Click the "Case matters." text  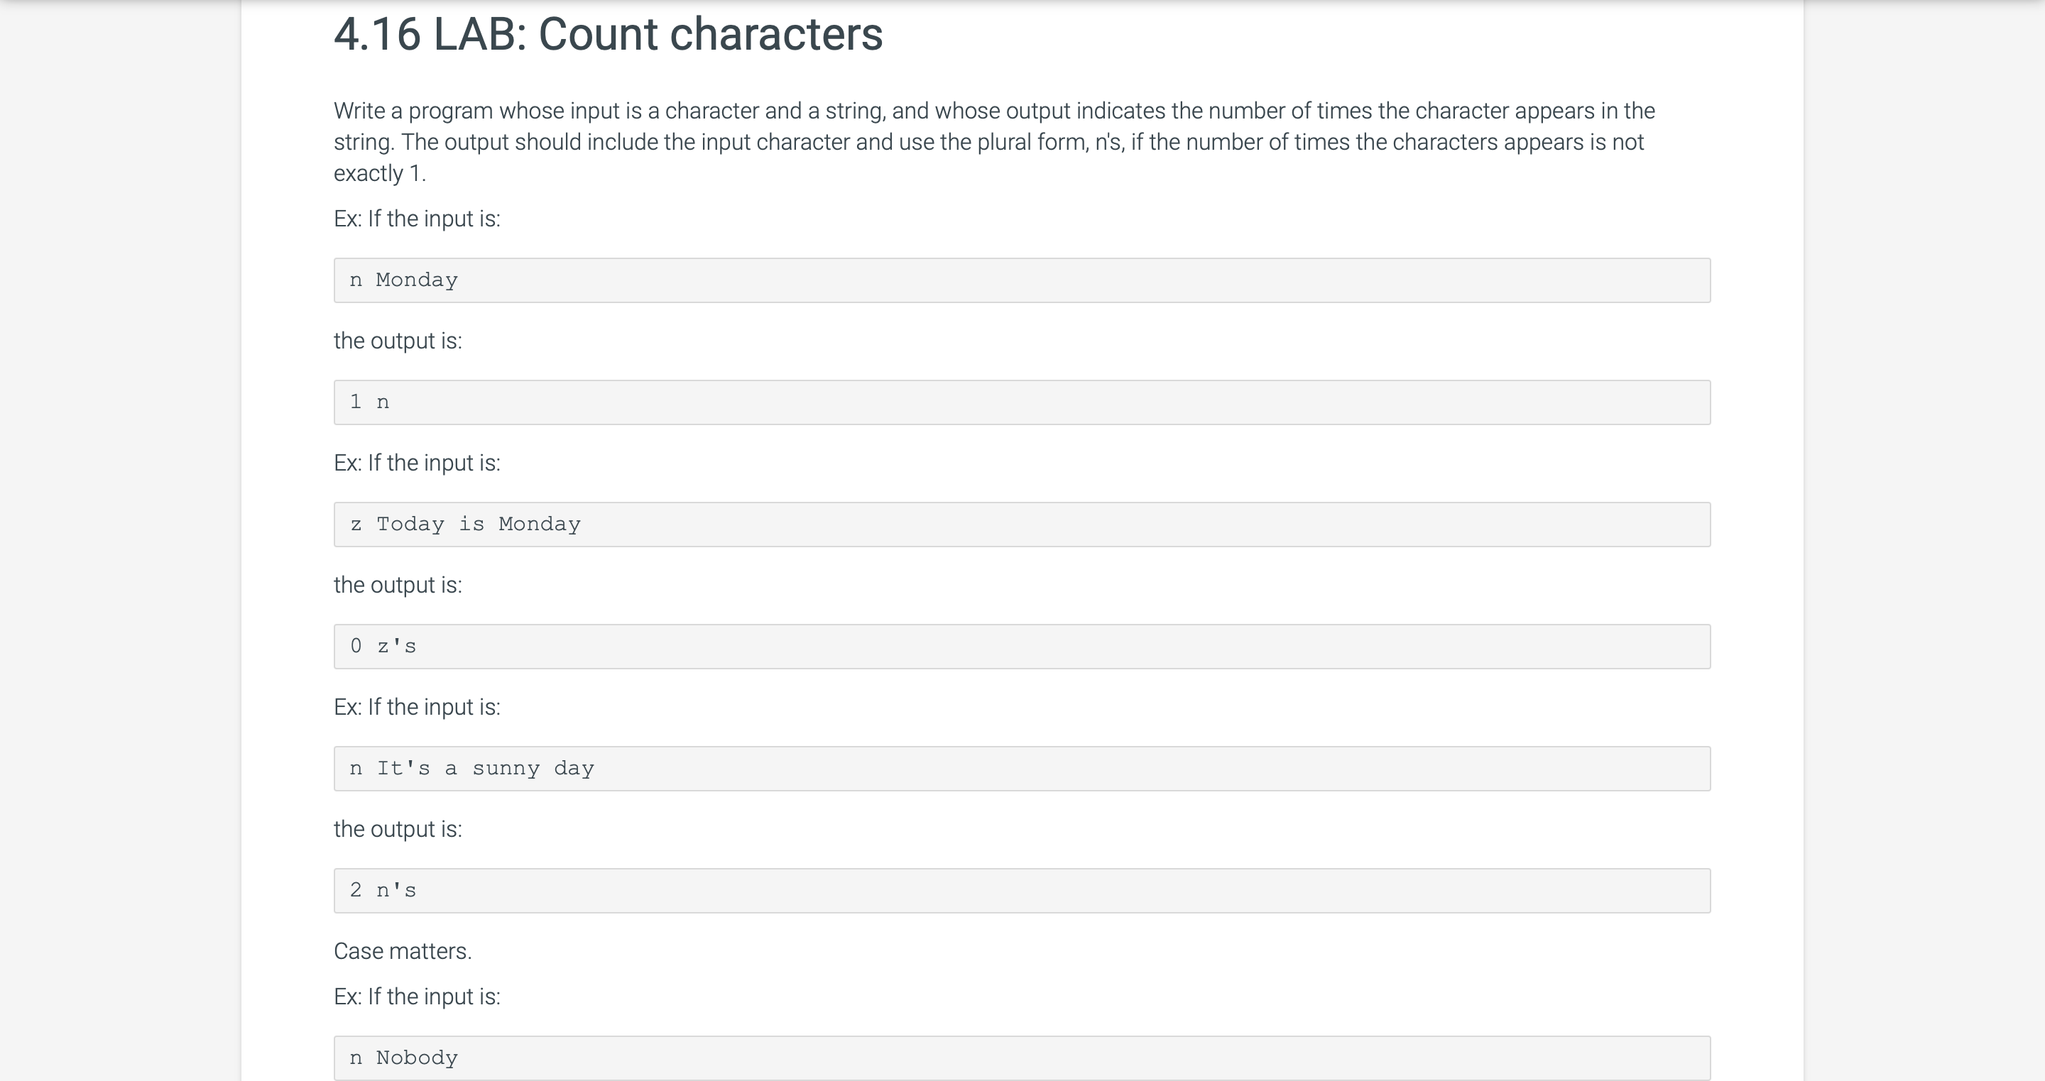point(403,951)
